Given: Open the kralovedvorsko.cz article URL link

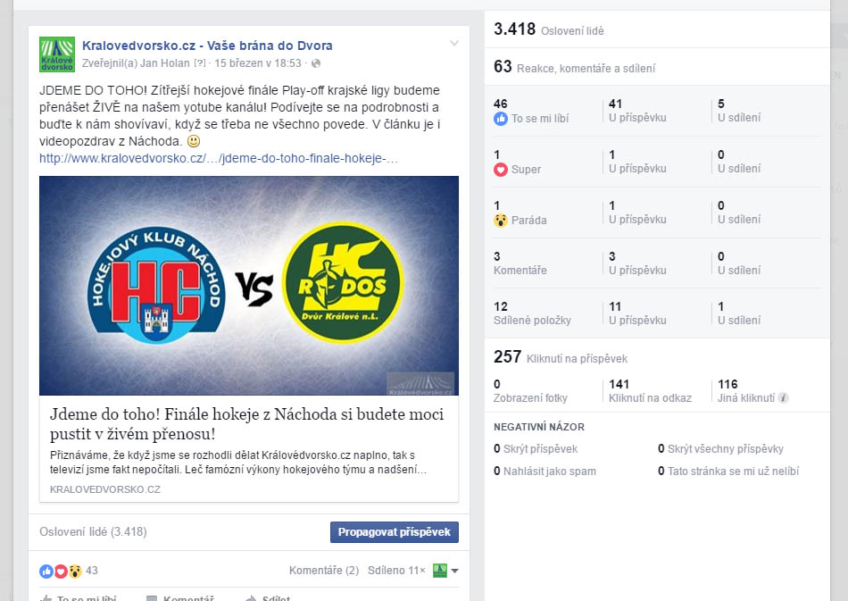Looking at the screenshot, I should [219, 158].
